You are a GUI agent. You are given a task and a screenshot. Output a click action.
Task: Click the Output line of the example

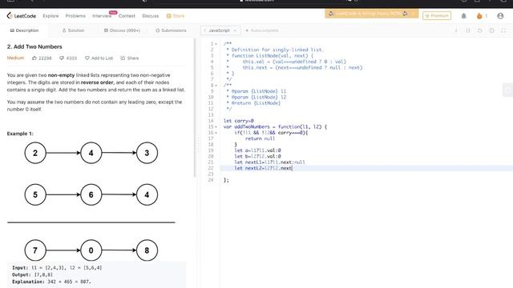click(x=32, y=274)
